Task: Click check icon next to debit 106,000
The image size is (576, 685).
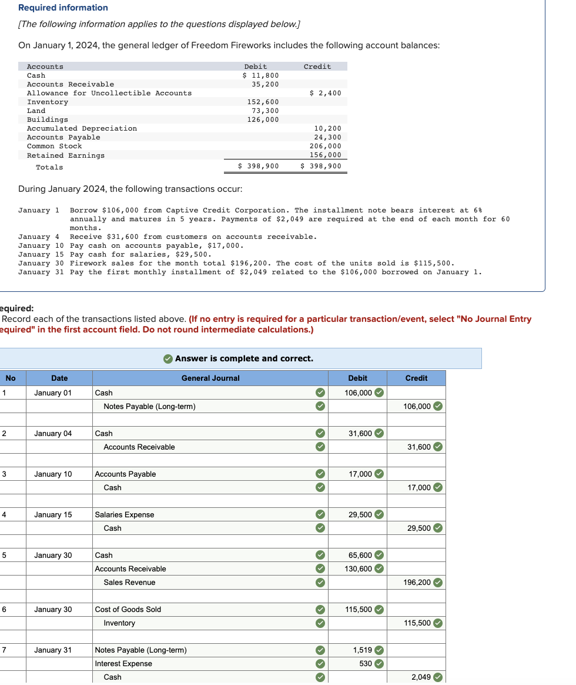Action: tap(379, 393)
